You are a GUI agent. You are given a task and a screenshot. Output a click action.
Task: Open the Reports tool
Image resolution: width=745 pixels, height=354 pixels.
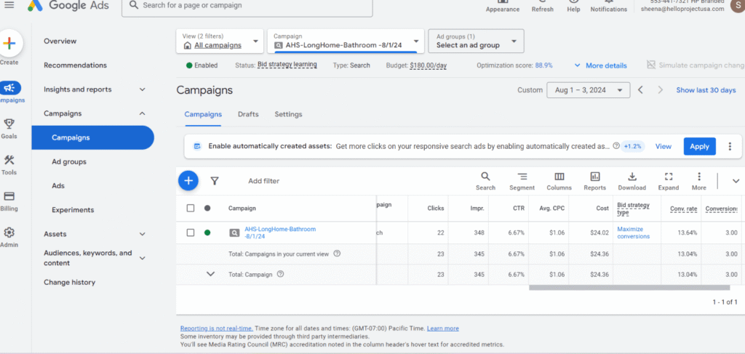[595, 181]
